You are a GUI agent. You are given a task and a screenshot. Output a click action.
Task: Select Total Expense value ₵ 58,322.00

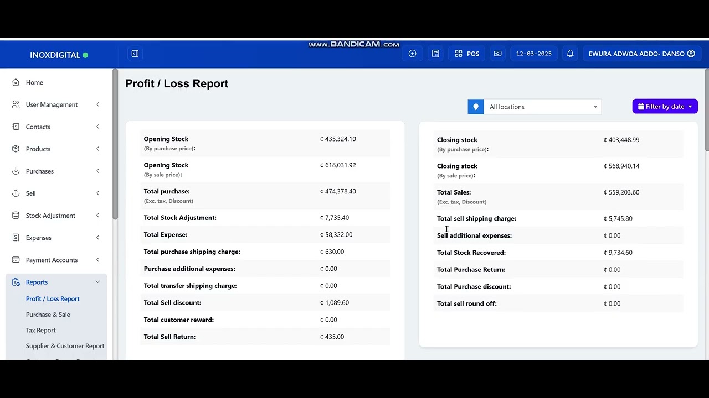(336, 234)
